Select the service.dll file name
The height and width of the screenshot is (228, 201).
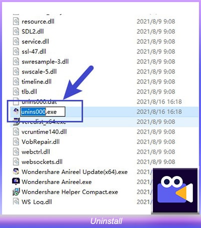pyautogui.click(x=35, y=41)
